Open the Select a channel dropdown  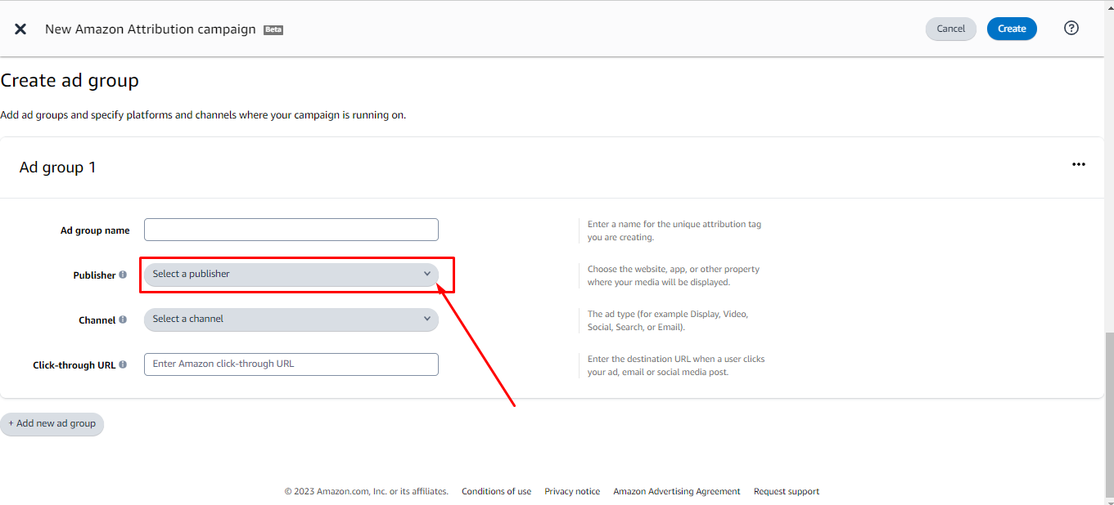click(291, 319)
